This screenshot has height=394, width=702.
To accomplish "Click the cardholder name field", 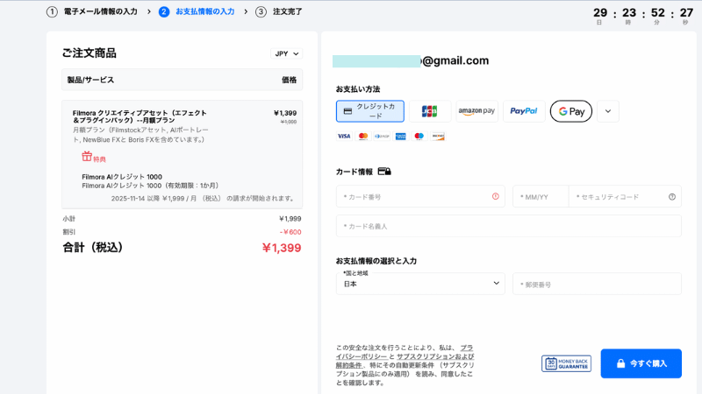I will pyautogui.click(x=508, y=226).
